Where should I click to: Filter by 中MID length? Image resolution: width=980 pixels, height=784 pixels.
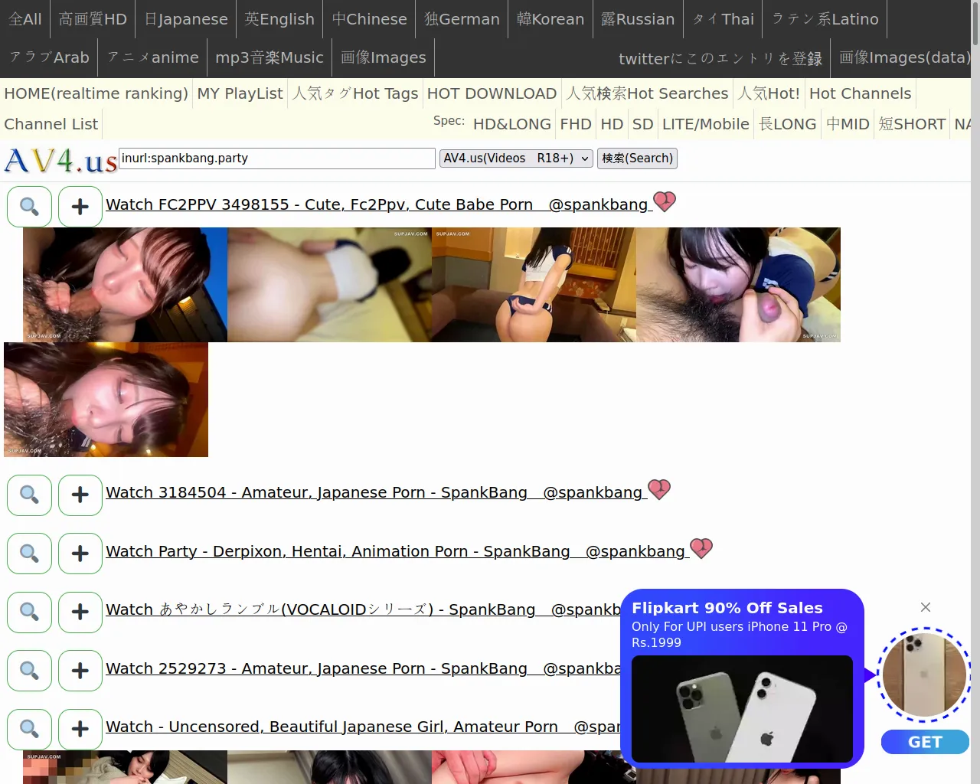coord(848,124)
